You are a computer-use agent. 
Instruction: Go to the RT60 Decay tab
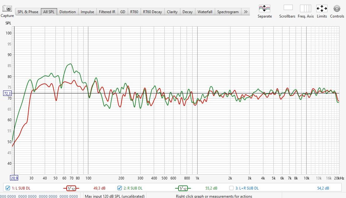pos(152,12)
